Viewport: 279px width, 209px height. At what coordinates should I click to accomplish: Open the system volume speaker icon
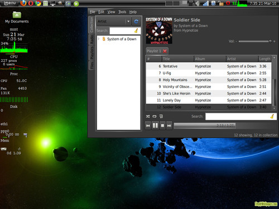click(x=197, y=3)
